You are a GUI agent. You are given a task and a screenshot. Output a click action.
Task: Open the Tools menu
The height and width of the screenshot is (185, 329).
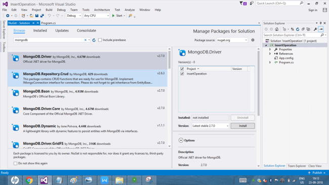click(x=86, y=10)
